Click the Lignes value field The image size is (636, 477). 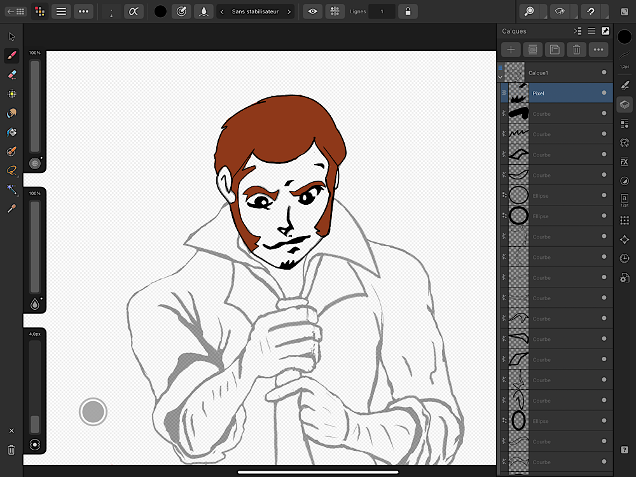pos(382,11)
